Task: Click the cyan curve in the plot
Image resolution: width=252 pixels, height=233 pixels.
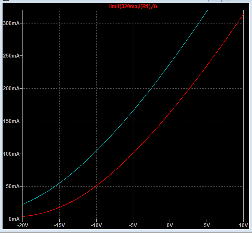Action: (133, 111)
